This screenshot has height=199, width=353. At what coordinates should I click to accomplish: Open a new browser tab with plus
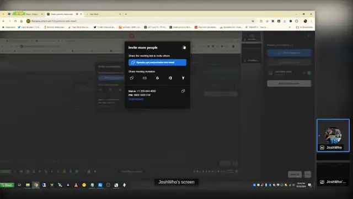(x=126, y=14)
